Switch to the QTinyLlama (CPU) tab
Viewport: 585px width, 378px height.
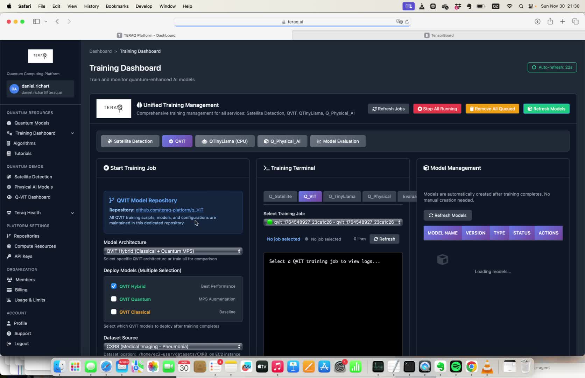point(225,141)
